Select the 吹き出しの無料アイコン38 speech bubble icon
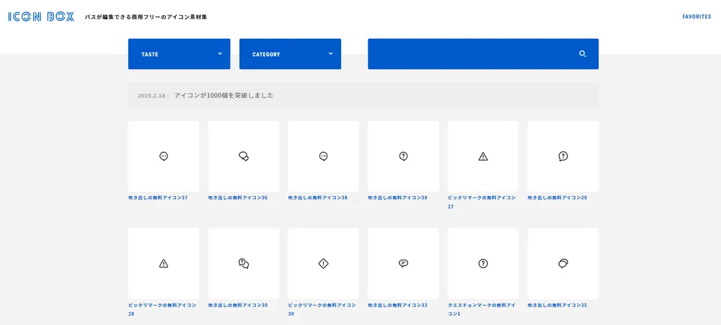The width and height of the screenshot is (721, 325). pyautogui.click(x=323, y=156)
